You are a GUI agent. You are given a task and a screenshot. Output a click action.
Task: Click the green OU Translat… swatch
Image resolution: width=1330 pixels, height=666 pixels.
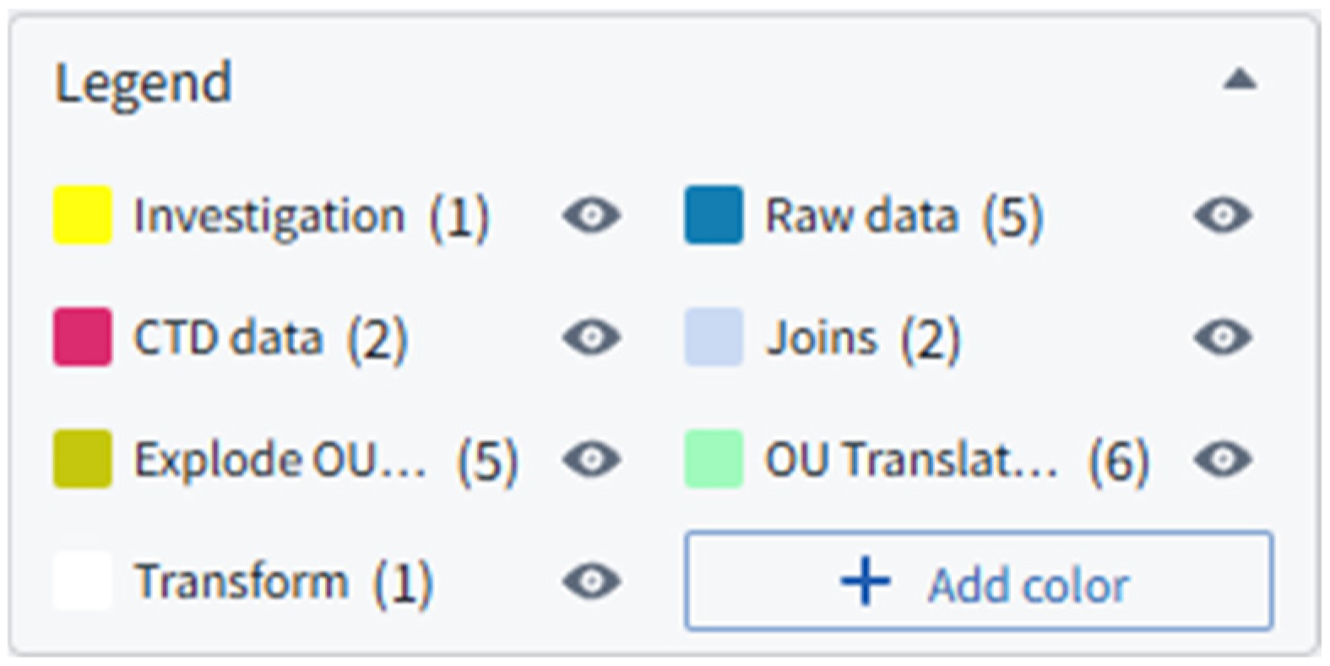714,459
